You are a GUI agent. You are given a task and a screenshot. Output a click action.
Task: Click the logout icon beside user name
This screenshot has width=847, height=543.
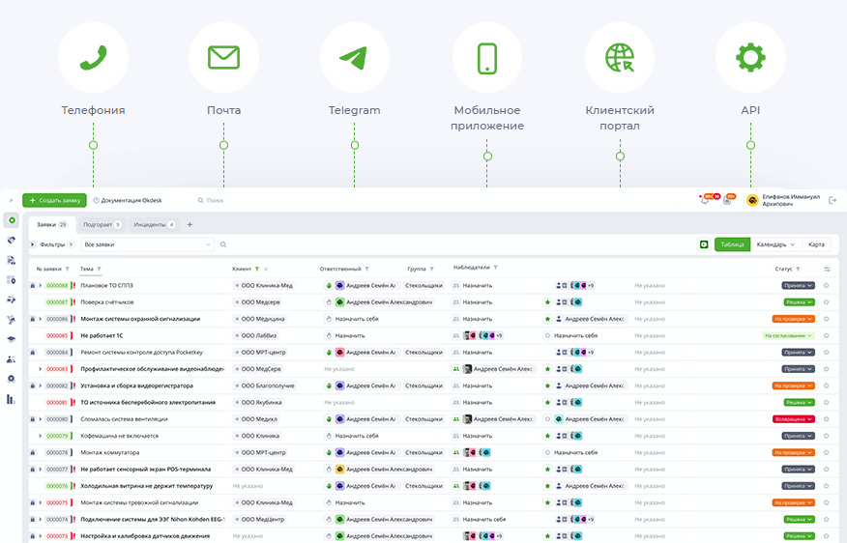832,200
